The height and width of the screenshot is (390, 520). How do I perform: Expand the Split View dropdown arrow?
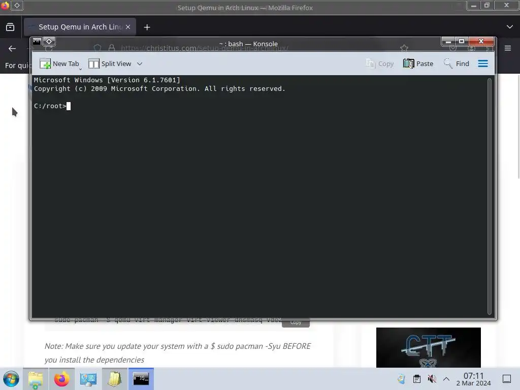pyautogui.click(x=140, y=63)
